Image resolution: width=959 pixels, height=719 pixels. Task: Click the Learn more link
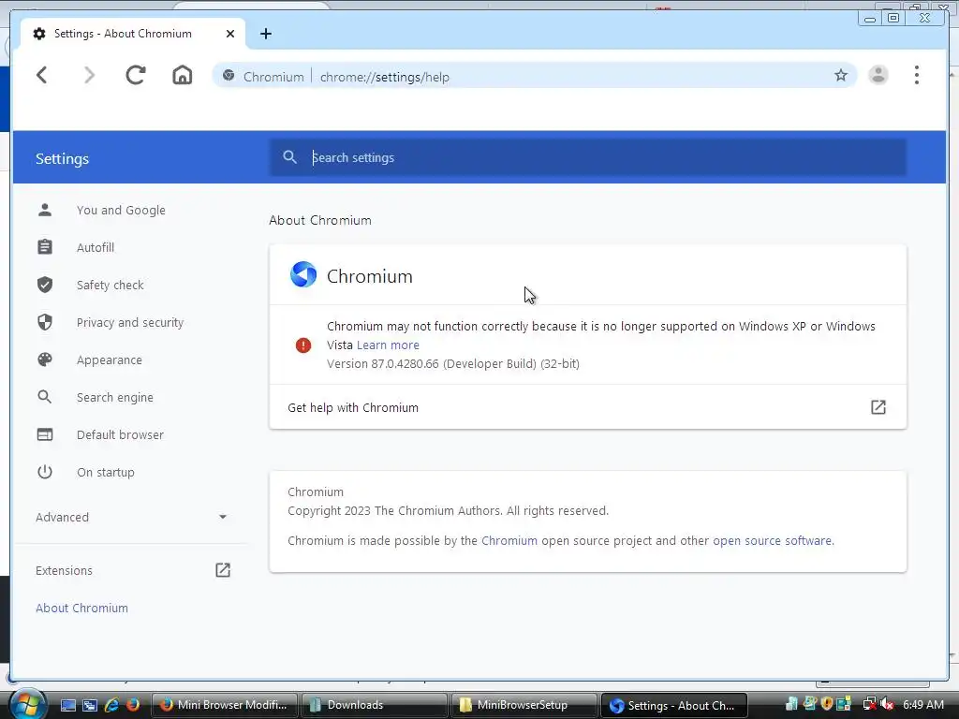coord(388,345)
